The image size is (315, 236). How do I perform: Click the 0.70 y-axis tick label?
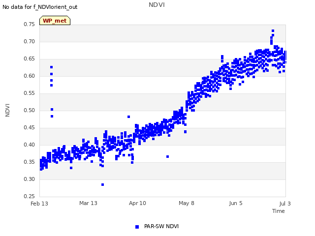point(30,41)
